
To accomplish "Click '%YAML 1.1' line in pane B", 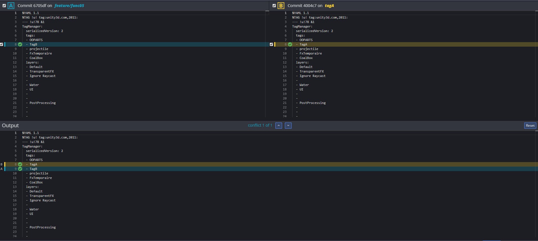I will click(x=300, y=13).
